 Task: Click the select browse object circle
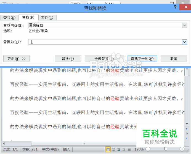(187, 133)
